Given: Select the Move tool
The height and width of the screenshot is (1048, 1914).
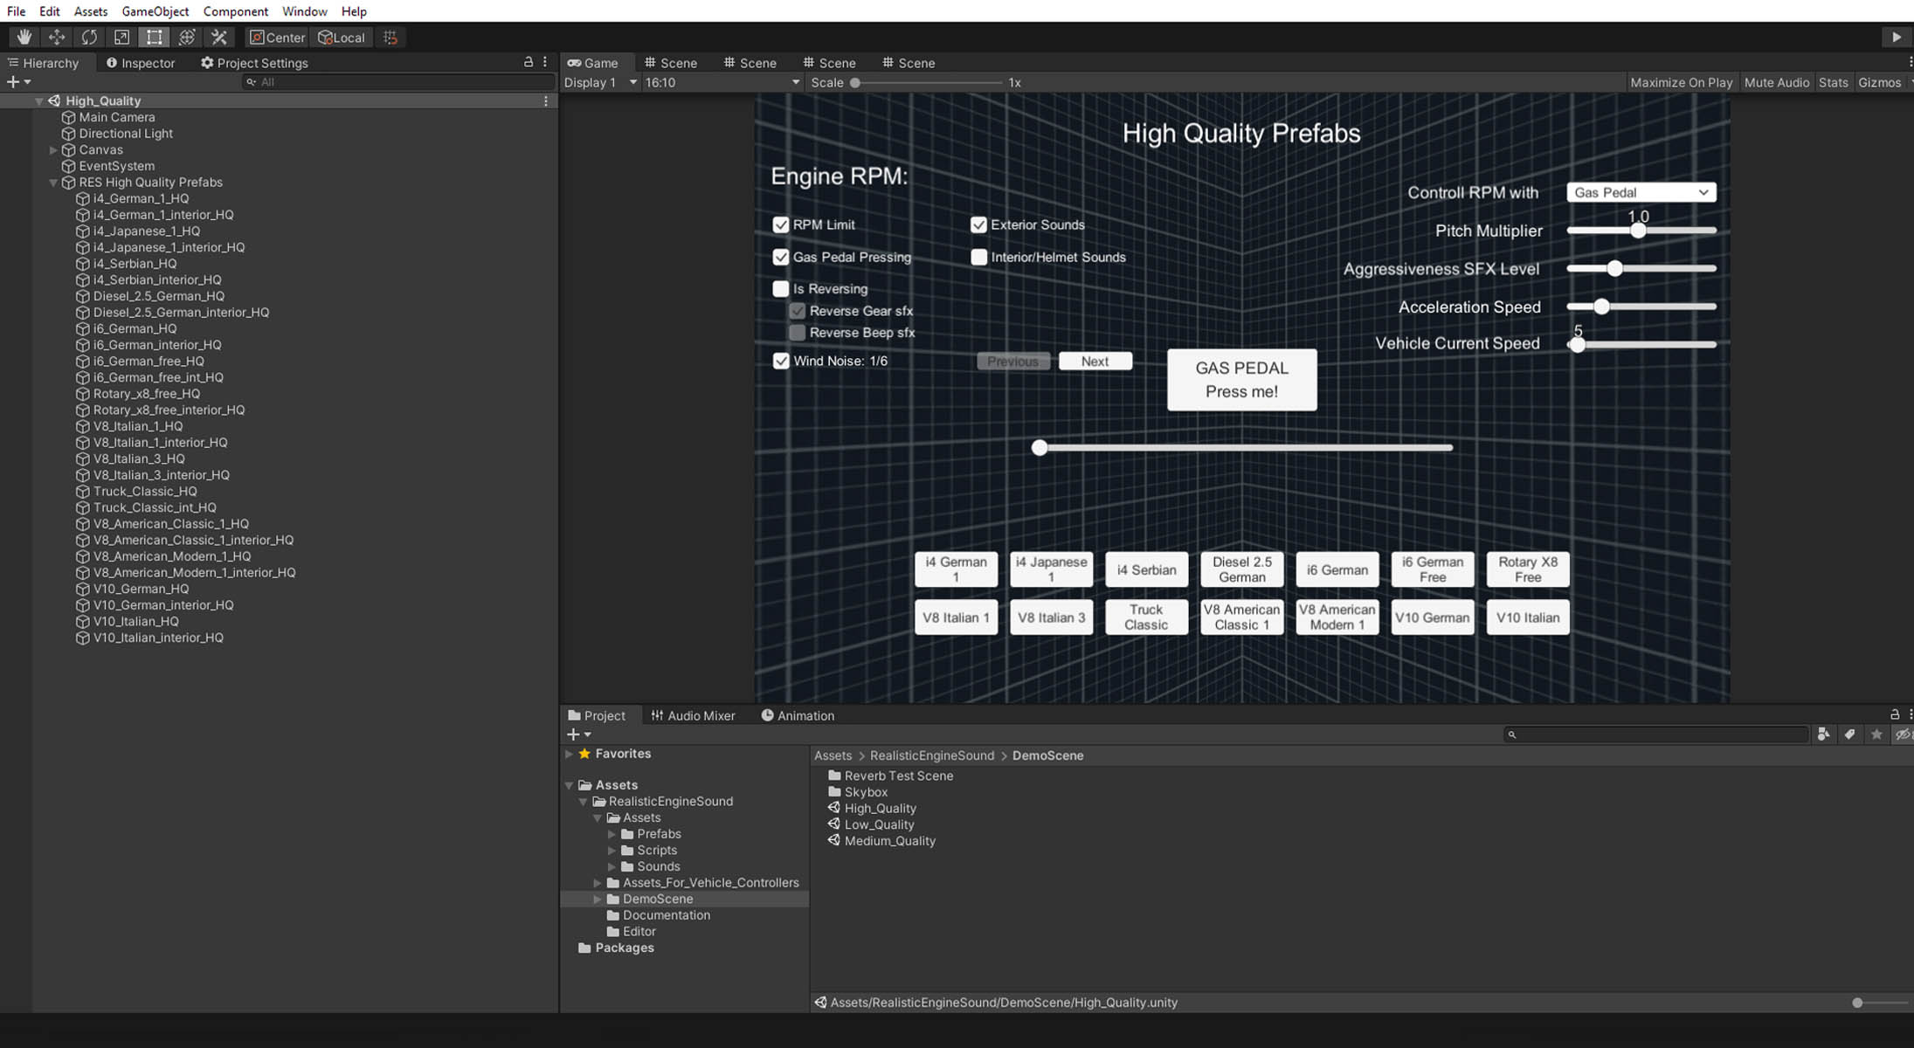Looking at the screenshot, I should 57,37.
